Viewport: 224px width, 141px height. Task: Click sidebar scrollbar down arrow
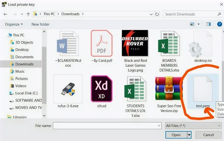tap(44, 115)
